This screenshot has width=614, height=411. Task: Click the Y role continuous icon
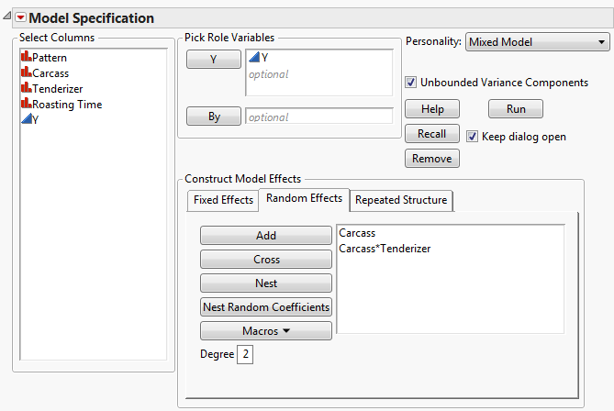click(x=254, y=59)
